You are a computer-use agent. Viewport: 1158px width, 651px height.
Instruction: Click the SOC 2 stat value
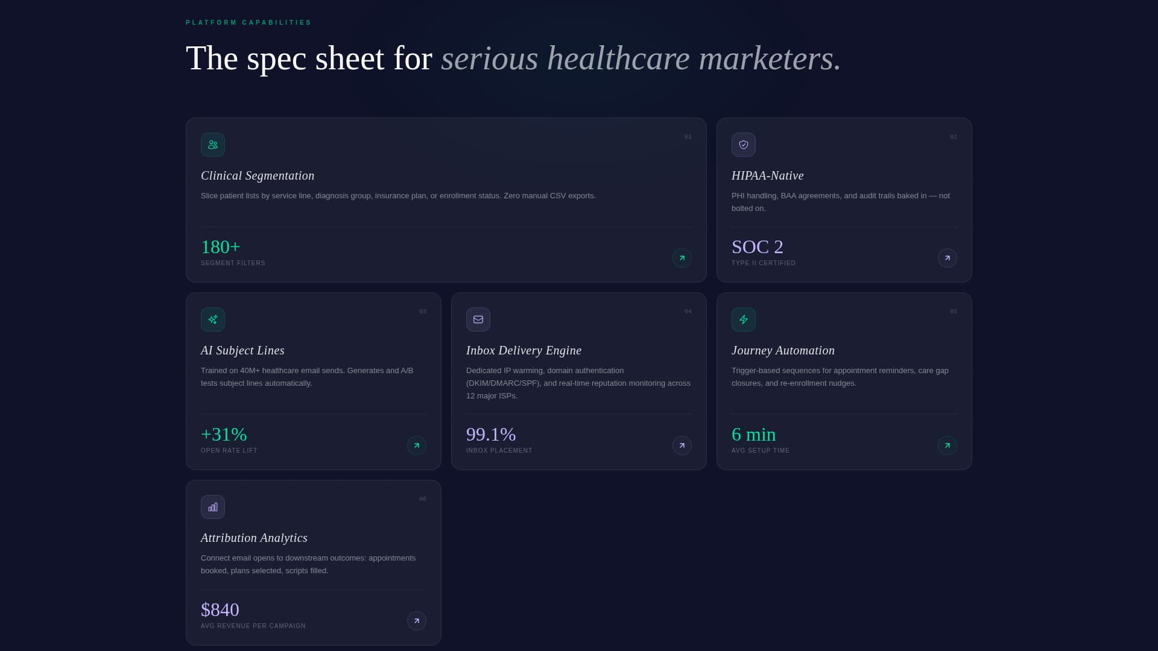[758, 247]
